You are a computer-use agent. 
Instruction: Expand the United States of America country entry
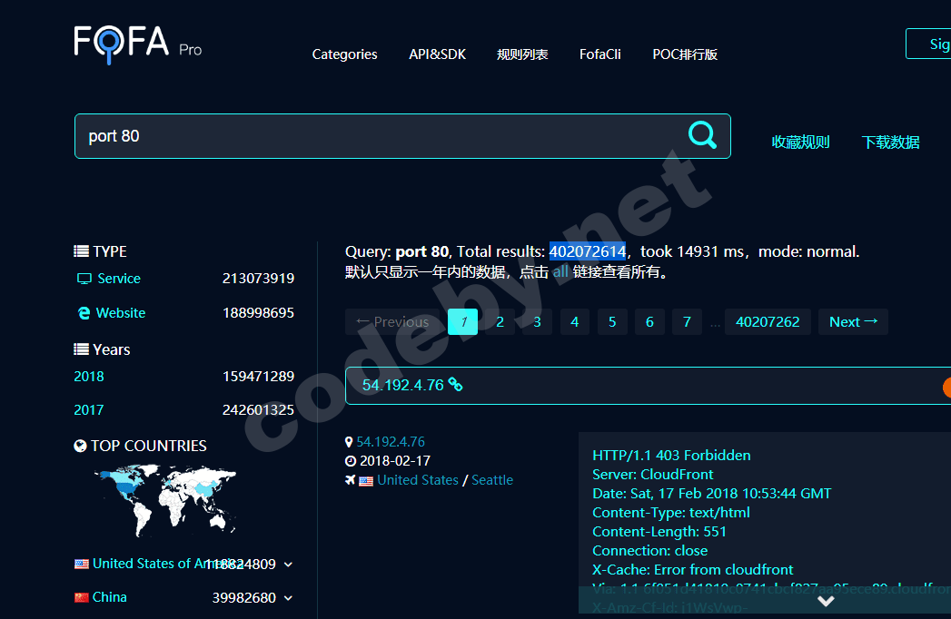288,565
